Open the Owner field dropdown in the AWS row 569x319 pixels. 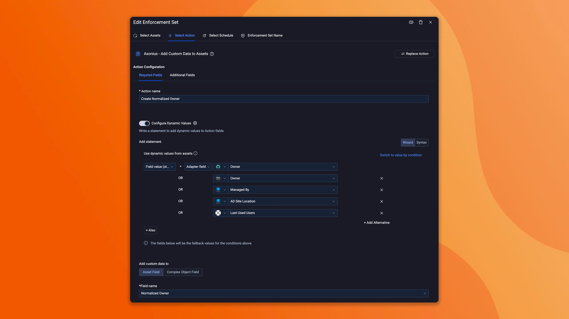[283, 178]
